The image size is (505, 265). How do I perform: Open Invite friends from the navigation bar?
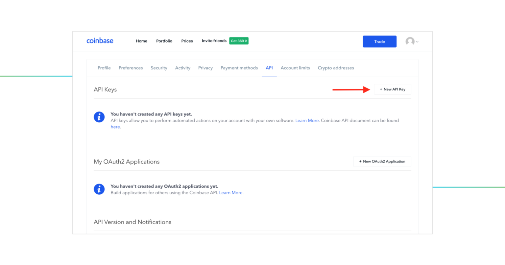[x=214, y=41]
